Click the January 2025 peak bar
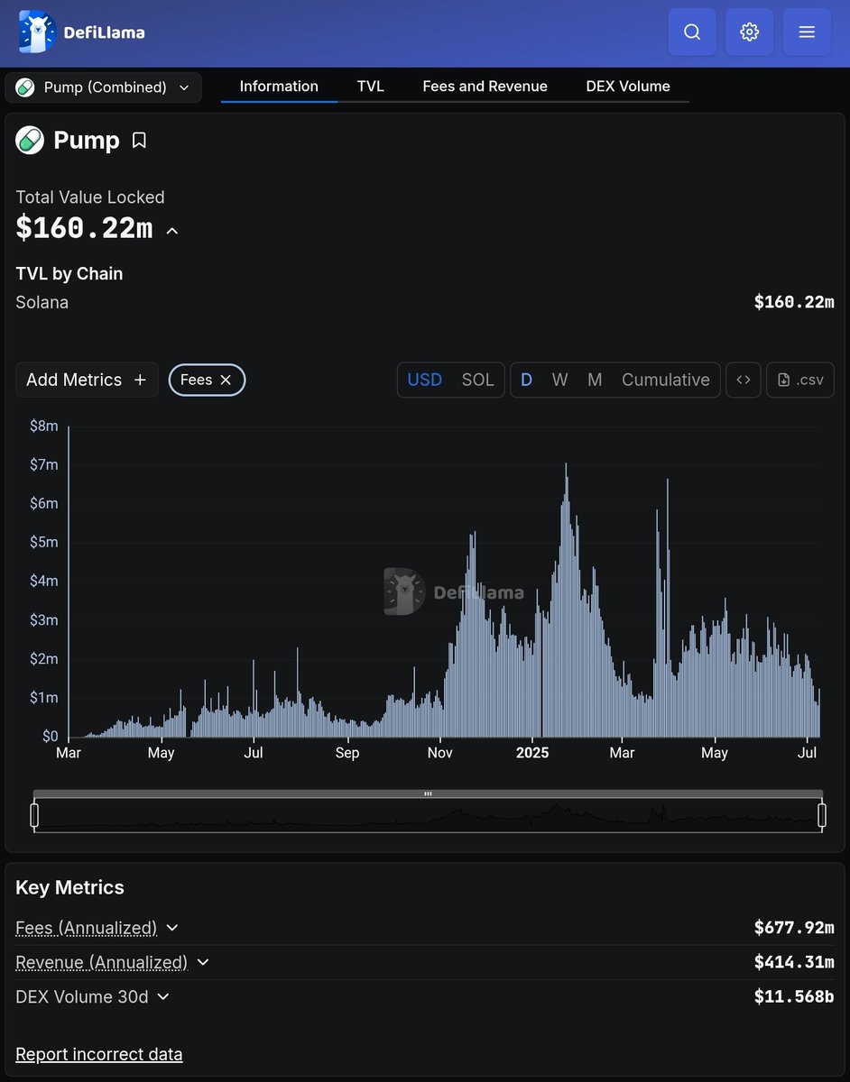 [566, 601]
